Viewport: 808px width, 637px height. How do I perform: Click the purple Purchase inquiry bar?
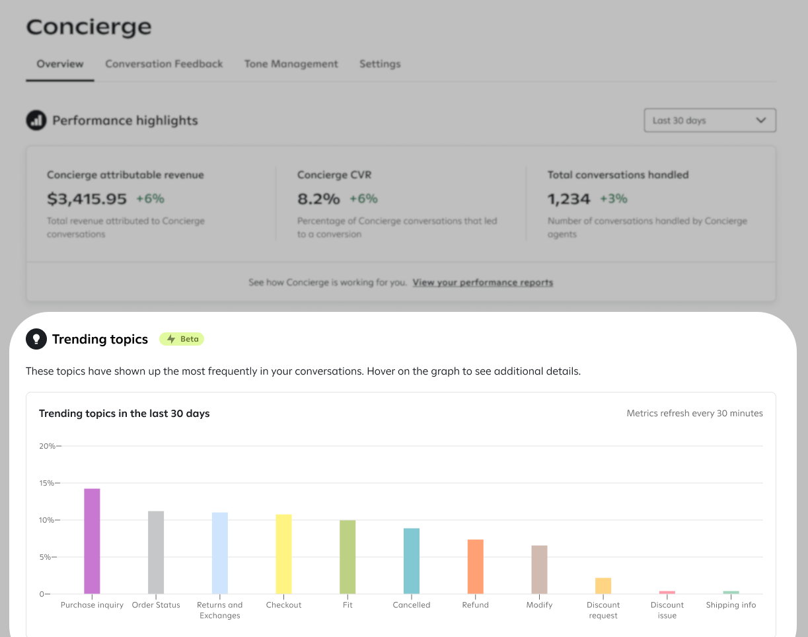(92, 541)
